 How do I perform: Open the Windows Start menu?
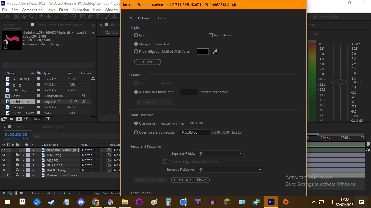7,202
